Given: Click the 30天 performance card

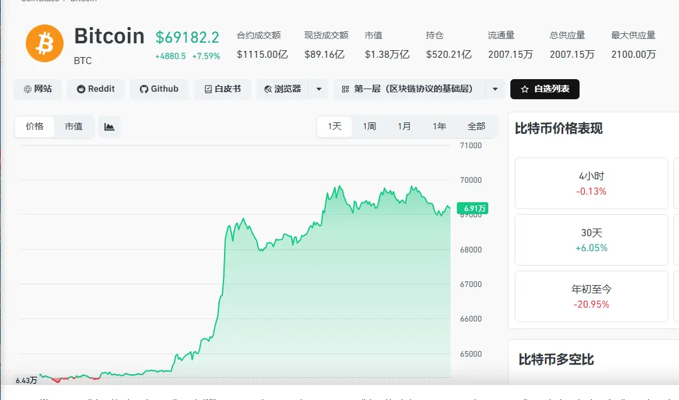Looking at the screenshot, I should tap(592, 240).
